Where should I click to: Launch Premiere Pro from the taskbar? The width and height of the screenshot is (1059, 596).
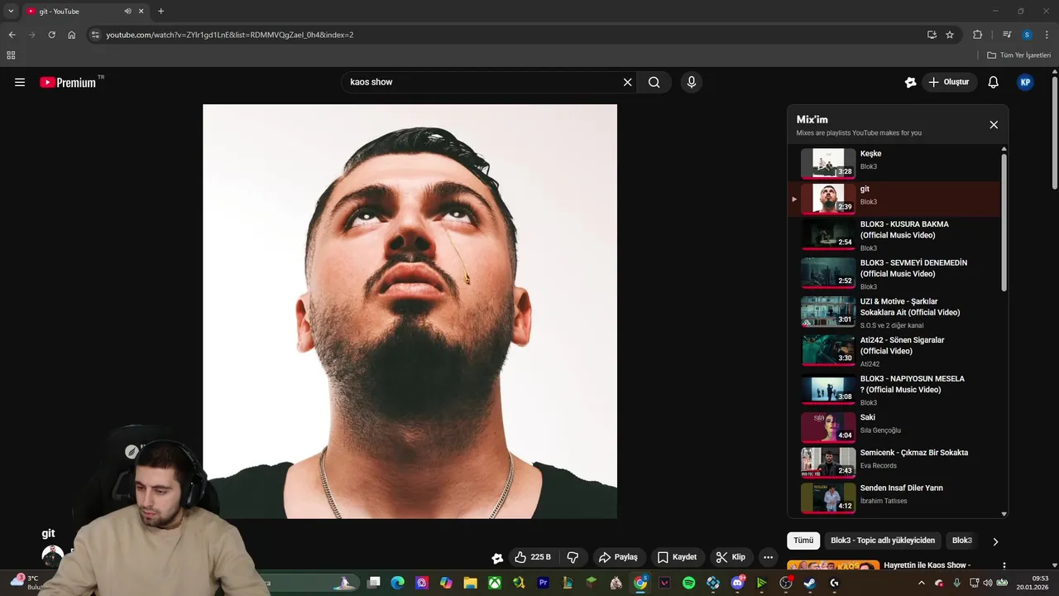(544, 583)
